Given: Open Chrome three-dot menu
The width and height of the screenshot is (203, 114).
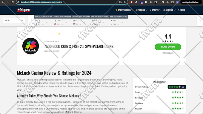Looking at the screenshot, I should tap(200, 2).
